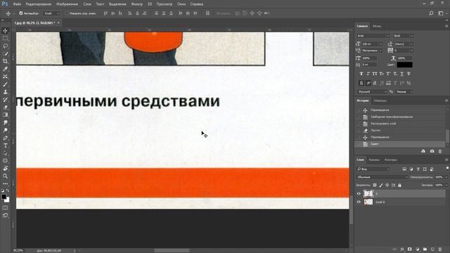Screen dimensions: 450x253
Task: Select the Pen tool
Action: [x=5, y=138]
